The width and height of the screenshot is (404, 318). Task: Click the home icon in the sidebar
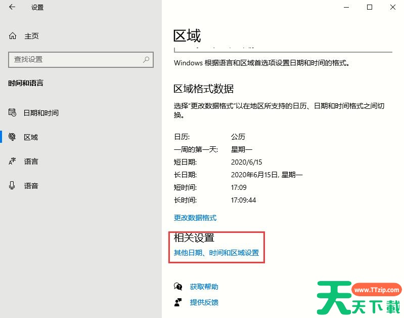[x=13, y=36]
